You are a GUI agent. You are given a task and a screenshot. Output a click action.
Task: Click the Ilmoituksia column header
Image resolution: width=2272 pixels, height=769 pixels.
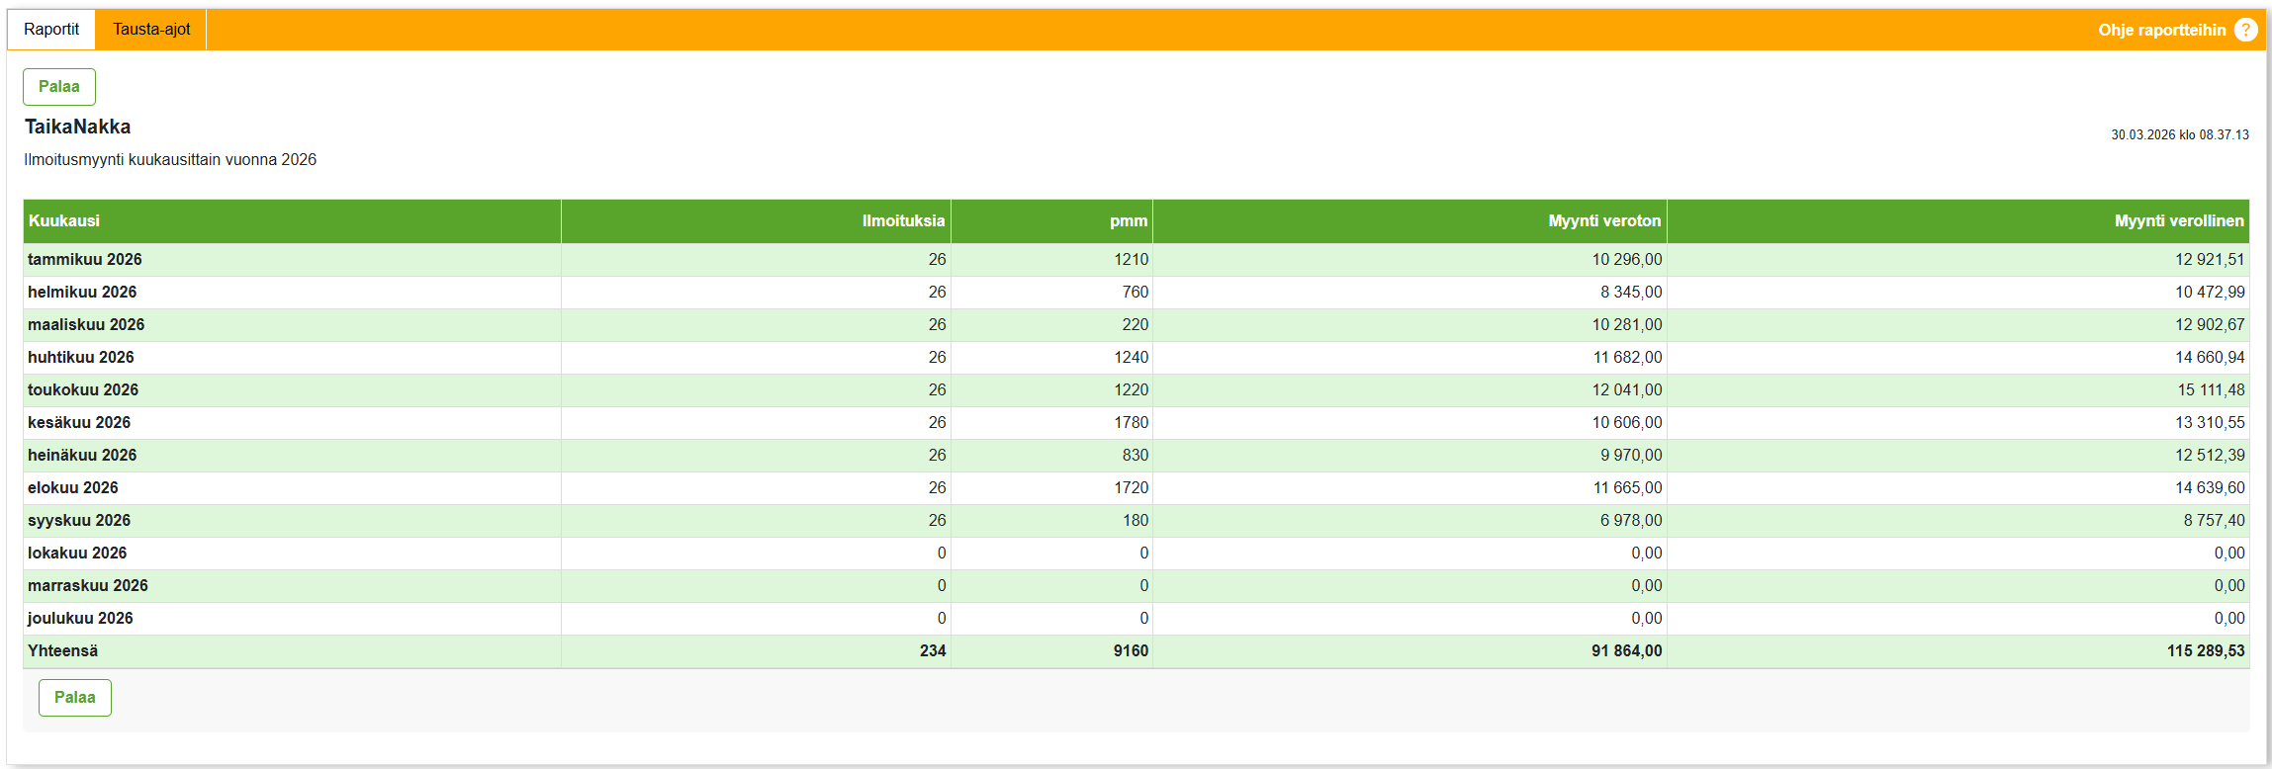(x=903, y=221)
